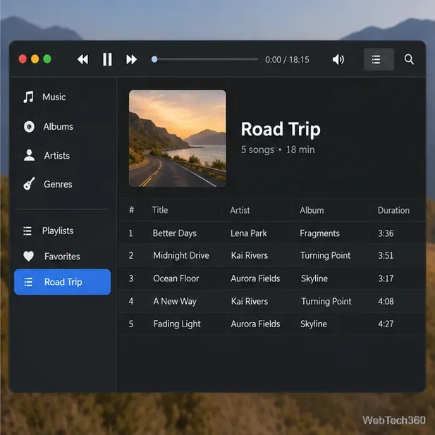Click Aurora Fields in Fading Light row

click(255, 324)
